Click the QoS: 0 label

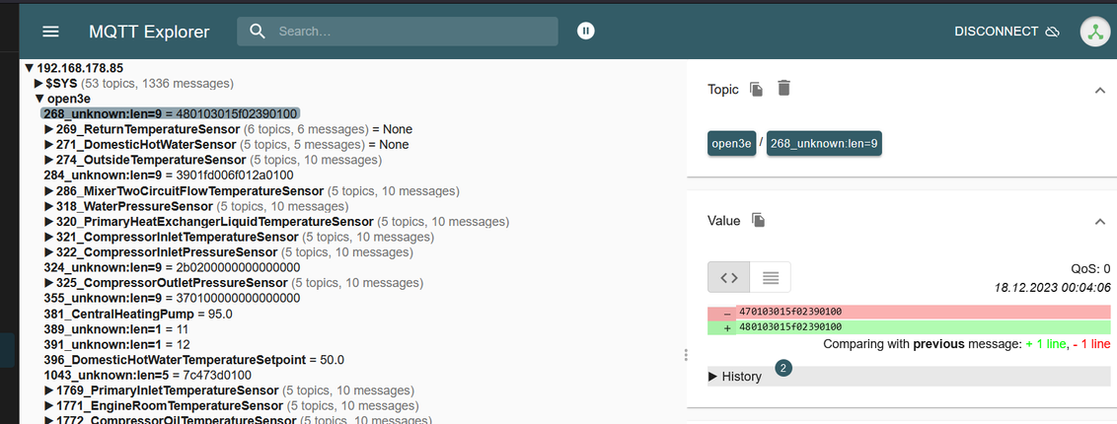(1090, 268)
